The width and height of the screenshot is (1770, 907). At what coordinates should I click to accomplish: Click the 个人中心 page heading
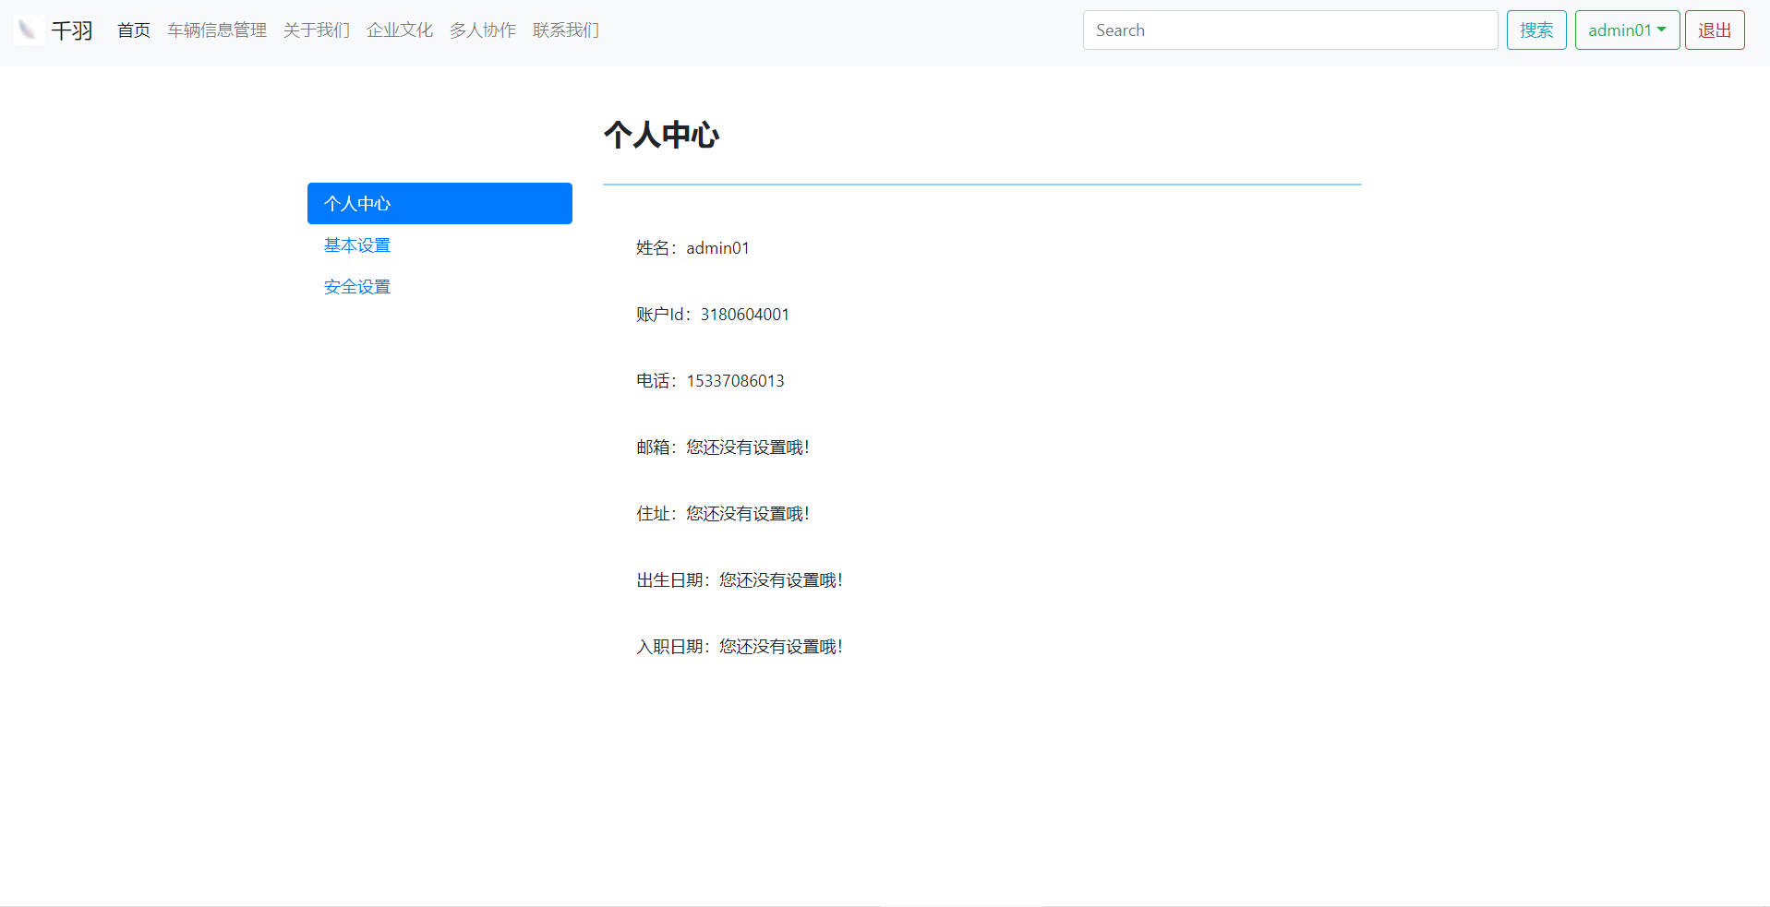[x=661, y=135]
